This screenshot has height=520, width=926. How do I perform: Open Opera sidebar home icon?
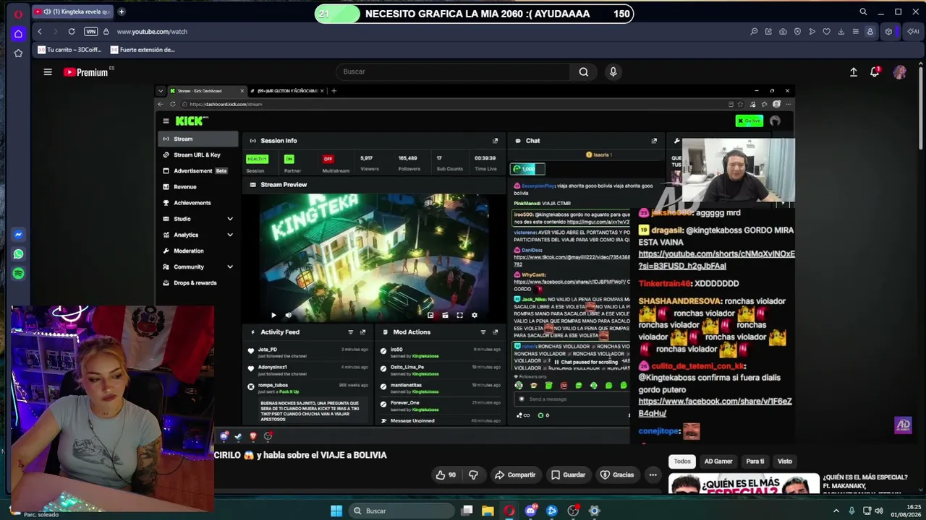tap(18, 33)
